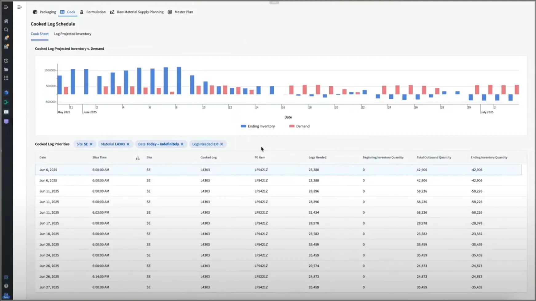Click the Cooked Log Schedule page title

(53, 24)
